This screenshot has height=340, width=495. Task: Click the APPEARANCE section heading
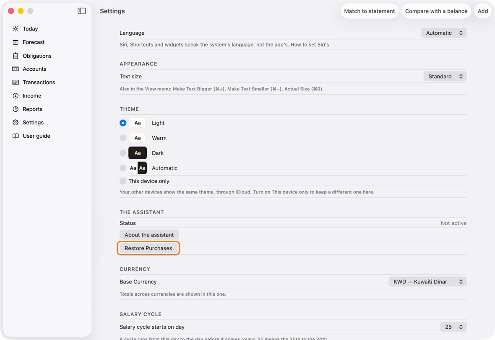138,64
